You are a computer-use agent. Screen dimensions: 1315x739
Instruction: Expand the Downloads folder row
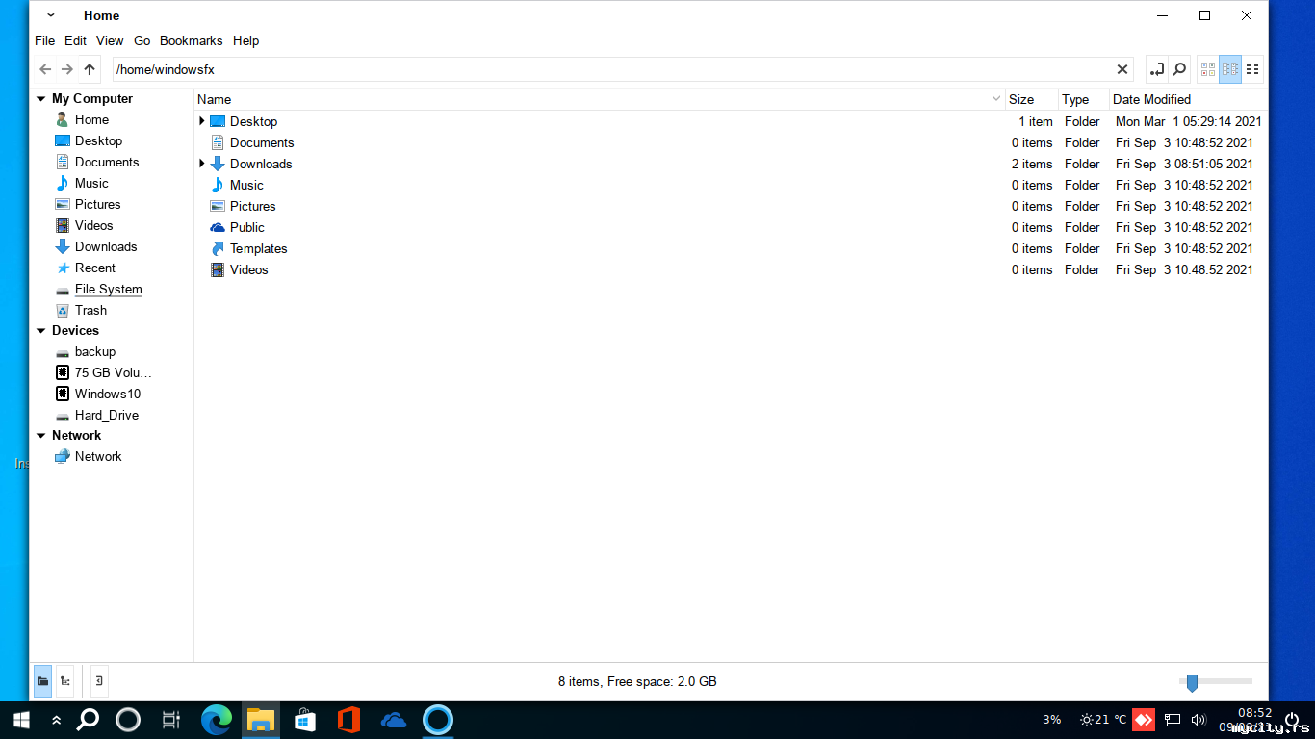(x=201, y=164)
